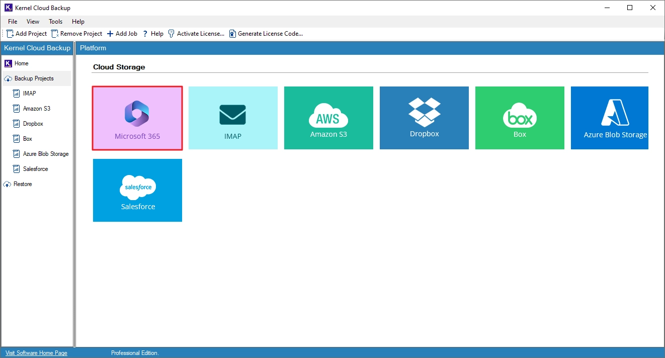
Task: Click the Kernel Cloud Backup panel header
Action: tap(37, 48)
